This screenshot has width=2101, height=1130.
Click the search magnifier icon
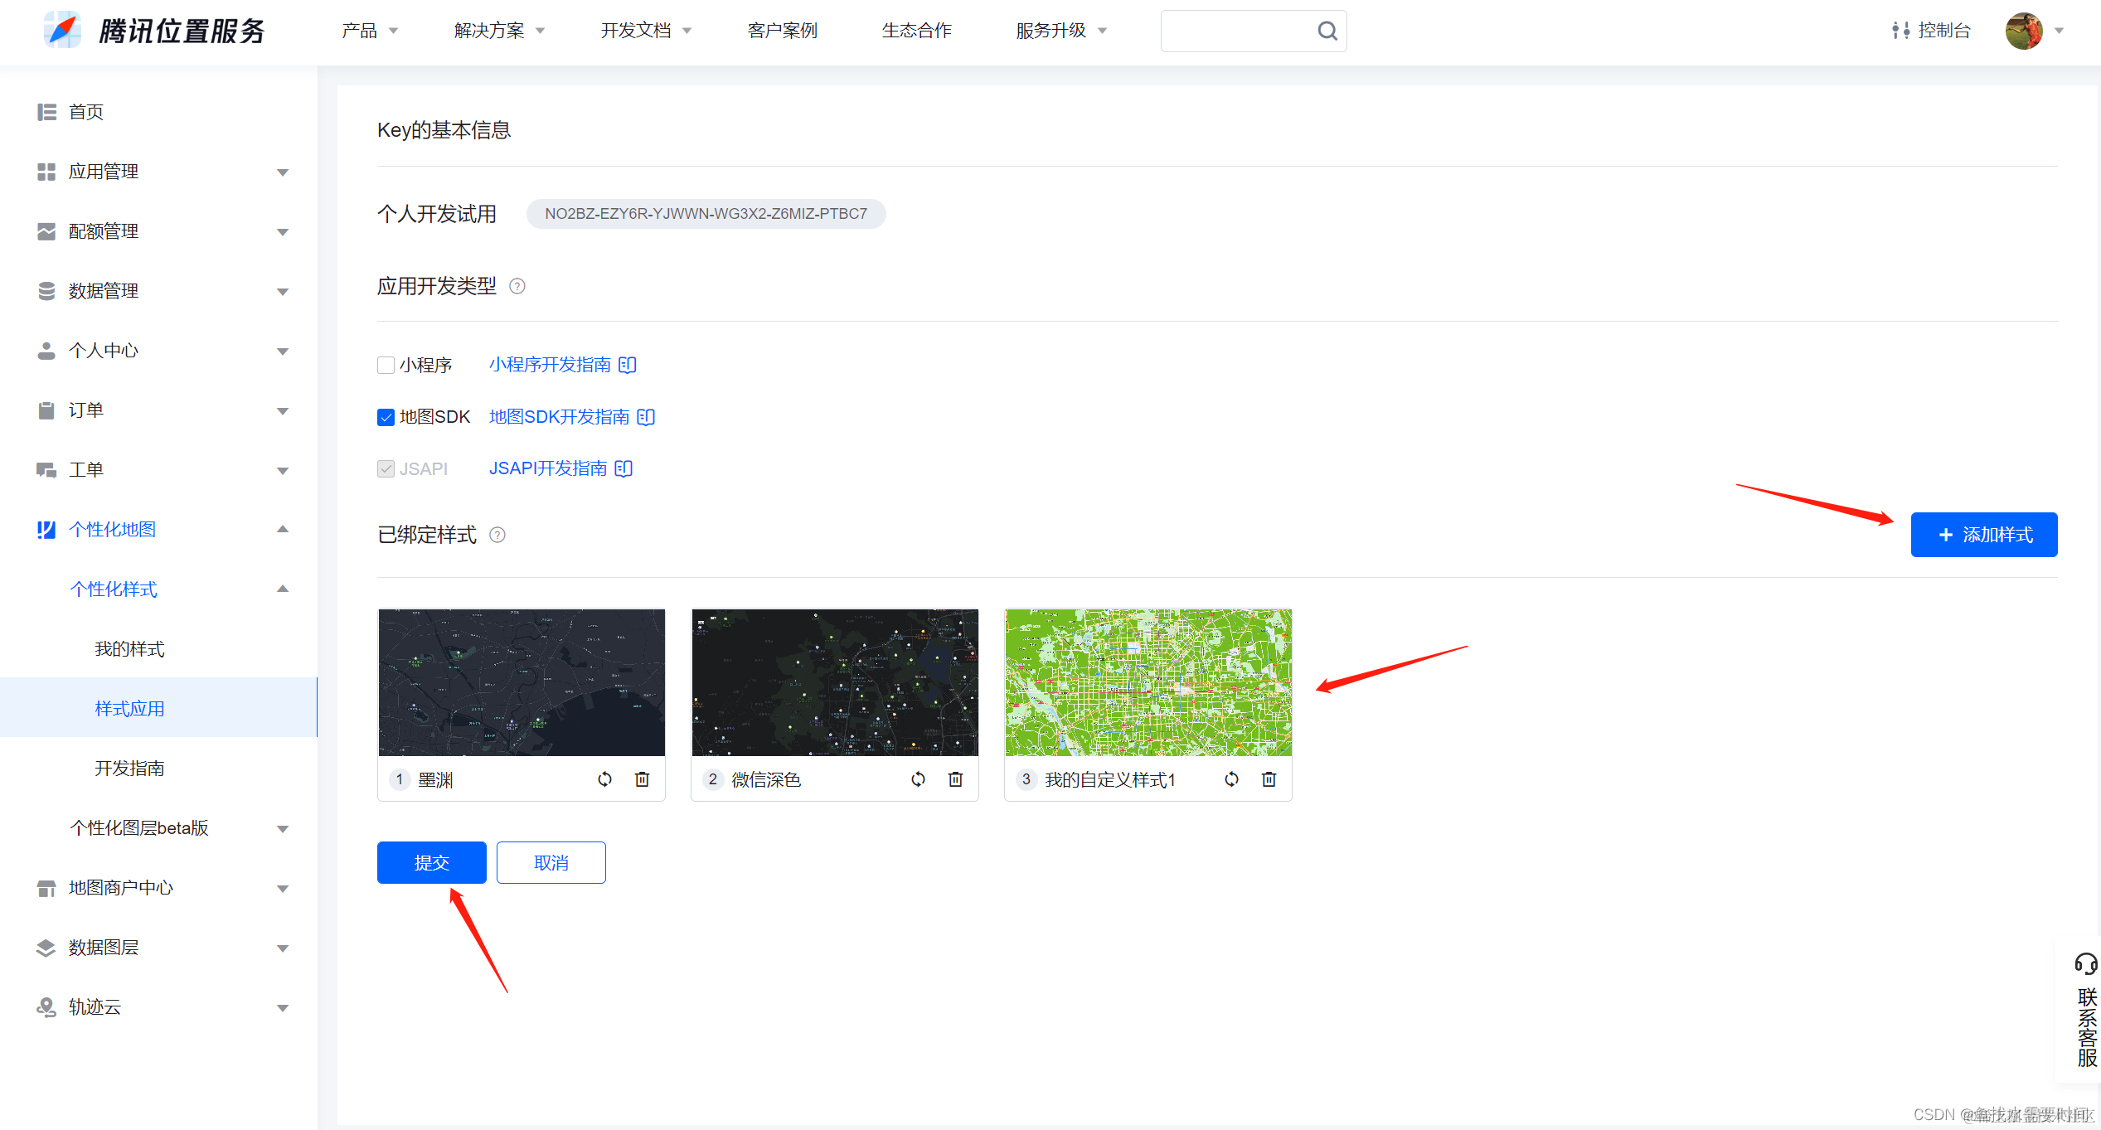[x=1327, y=30]
